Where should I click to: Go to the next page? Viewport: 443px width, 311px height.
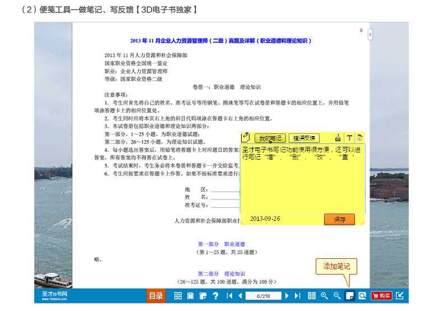coord(287,296)
